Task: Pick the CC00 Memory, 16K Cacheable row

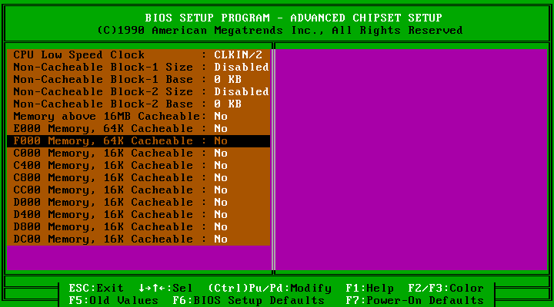Action: [x=108, y=190]
